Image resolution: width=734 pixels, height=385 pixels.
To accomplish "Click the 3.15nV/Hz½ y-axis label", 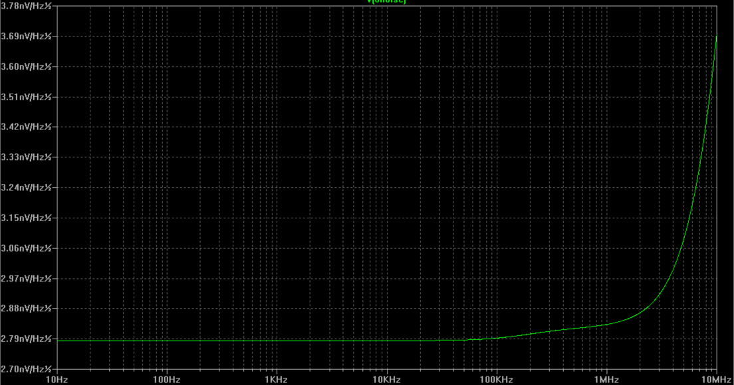I will (x=26, y=218).
